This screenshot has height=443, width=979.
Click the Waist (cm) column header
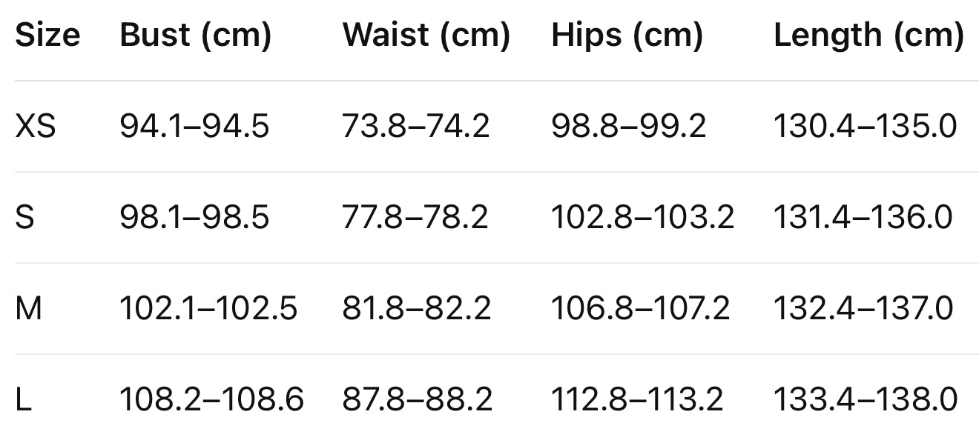pyautogui.click(x=426, y=36)
